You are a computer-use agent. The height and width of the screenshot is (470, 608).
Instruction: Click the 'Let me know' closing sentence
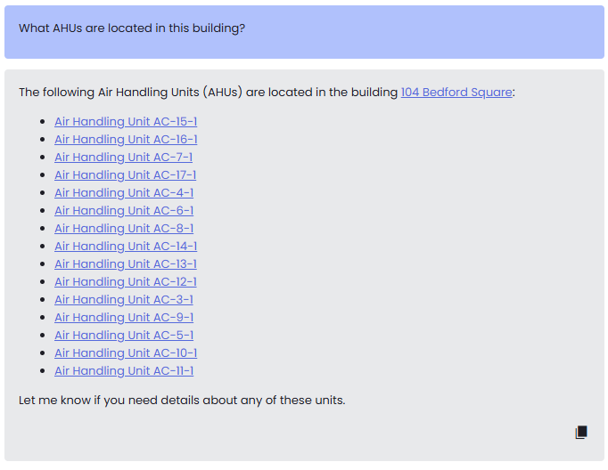pos(182,400)
